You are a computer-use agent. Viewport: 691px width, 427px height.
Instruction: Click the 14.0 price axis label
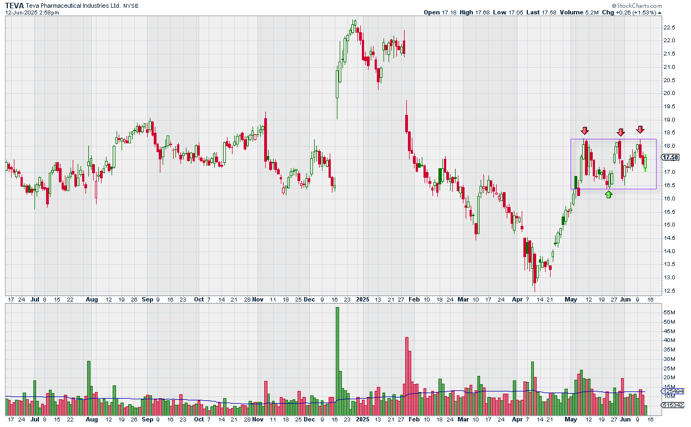point(669,252)
